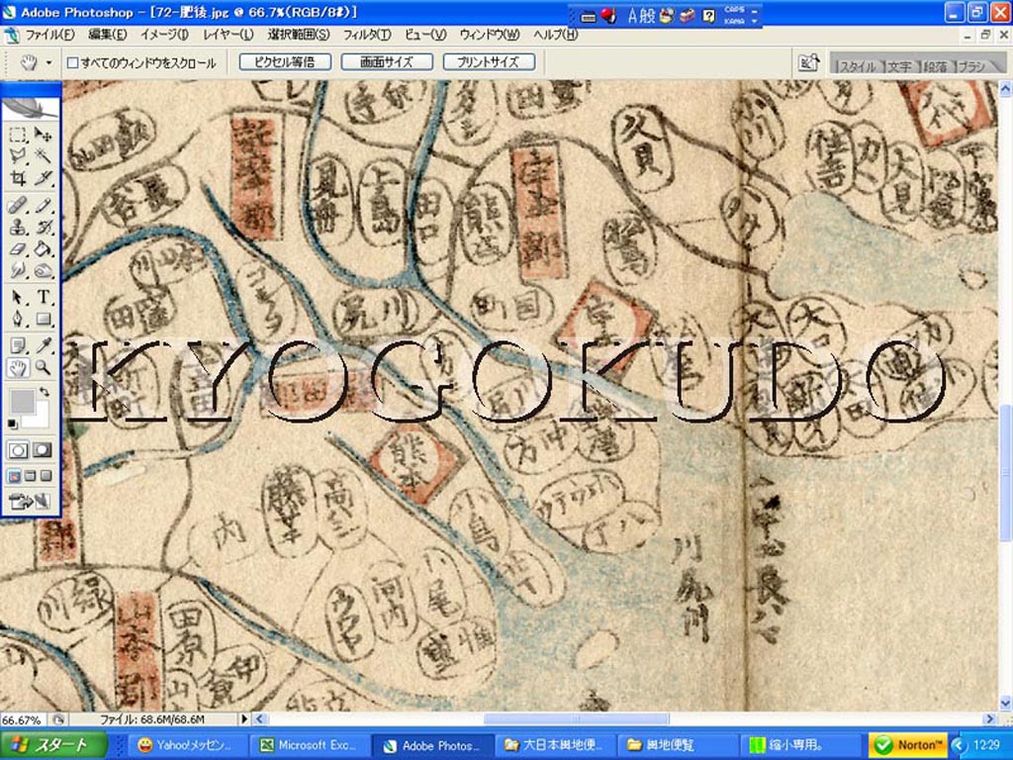Click the background color swatch
1013x760 pixels.
[x=39, y=417]
